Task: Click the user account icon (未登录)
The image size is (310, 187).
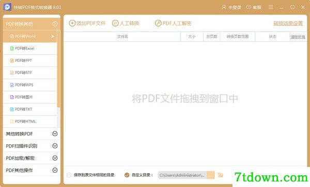Action: click(x=224, y=7)
